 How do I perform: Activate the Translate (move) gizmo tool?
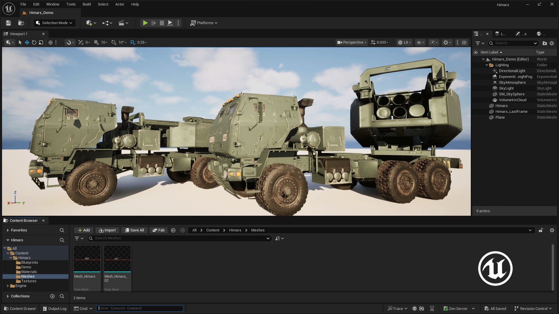[27, 42]
